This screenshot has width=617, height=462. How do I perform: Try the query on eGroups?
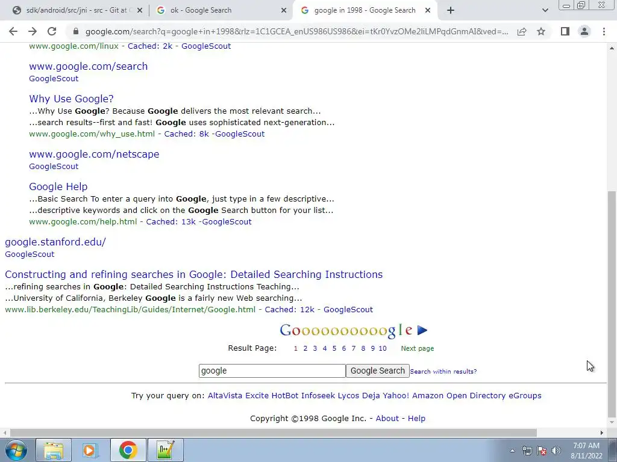coord(525,396)
